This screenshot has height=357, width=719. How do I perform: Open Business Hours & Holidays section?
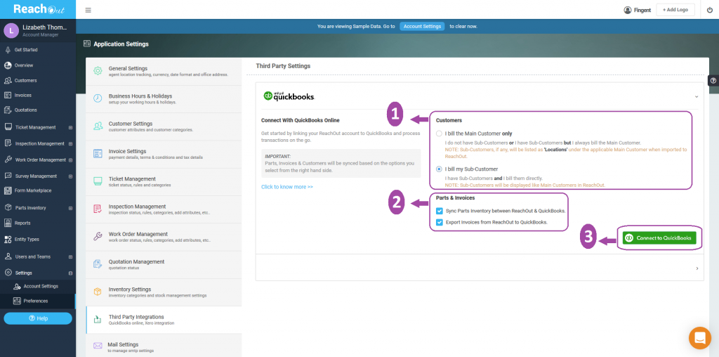click(x=164, y=98)
